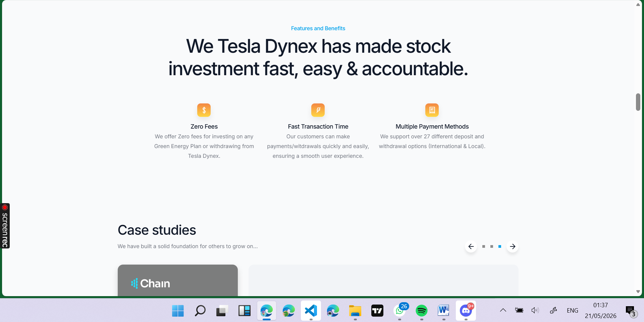Image resolution: width=644 pixels, height=322 pixels.
Task: Click the page scrollbar thumb
Action: [x=638, y=102]
